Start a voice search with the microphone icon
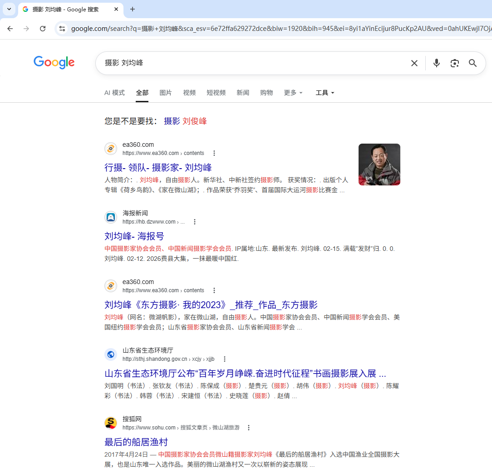Image resolution: width=492 pixels, height=469 pixels. [x=436, y=63]
